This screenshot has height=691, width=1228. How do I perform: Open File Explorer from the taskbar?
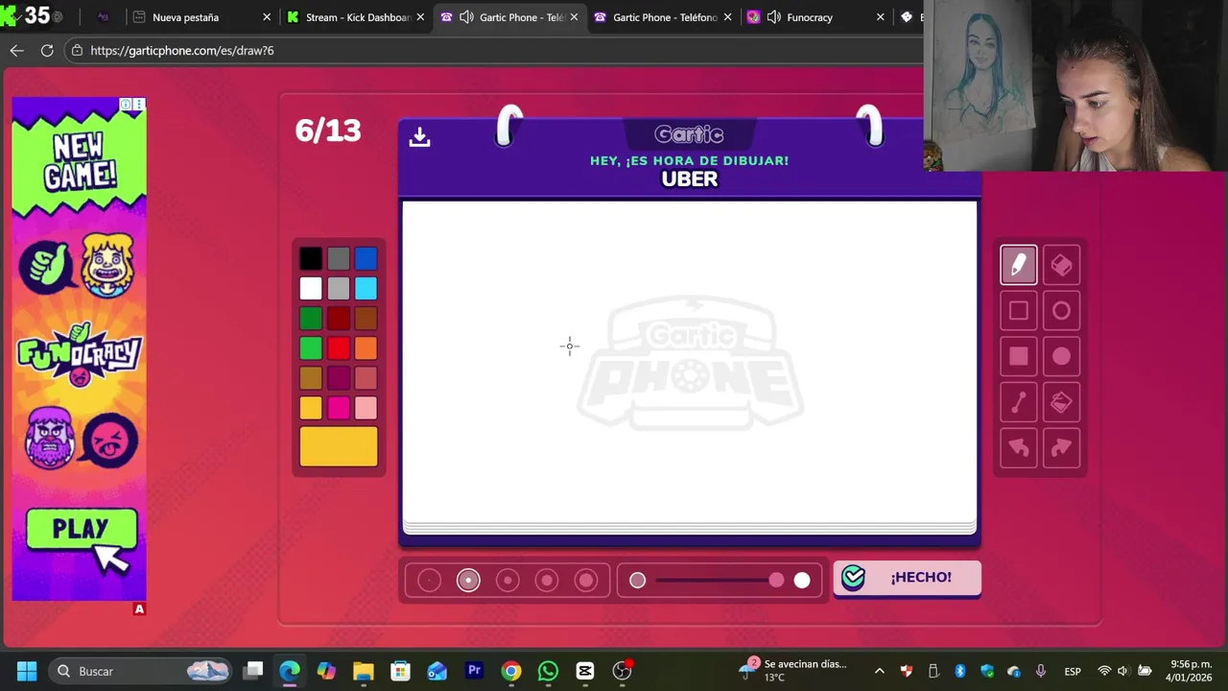pyautogui.click(x=364, y=671)
